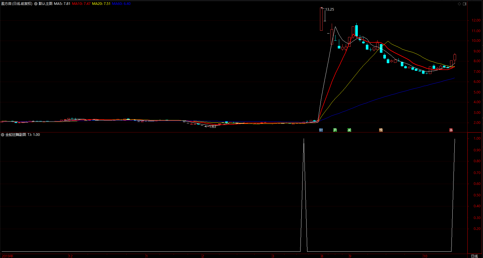483x258 pixels.
Task: Click the yellow MA20: 7.51 label
Action: click(101, 4)
